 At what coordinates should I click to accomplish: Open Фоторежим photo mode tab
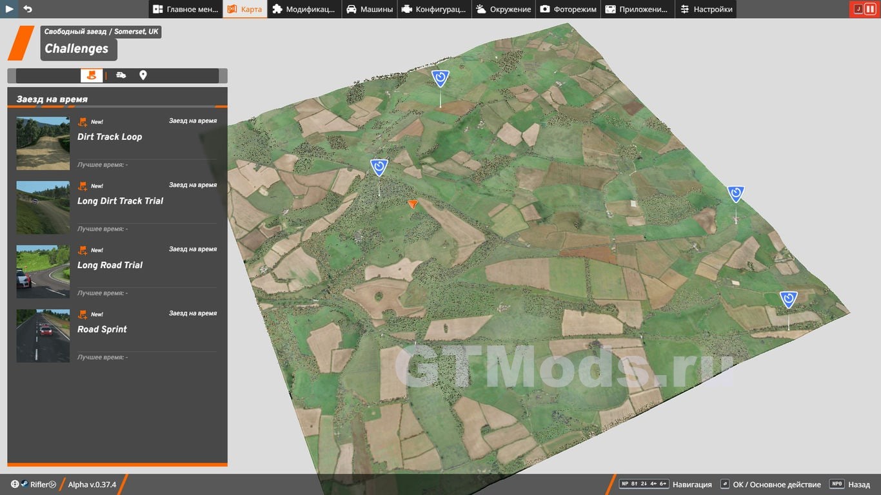coord(568,9)
